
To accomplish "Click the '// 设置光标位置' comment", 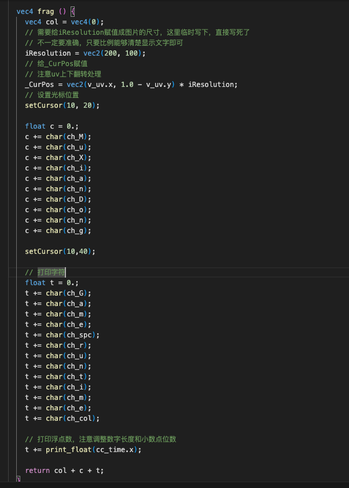I will pyautogui.click(x=52, y=94).
